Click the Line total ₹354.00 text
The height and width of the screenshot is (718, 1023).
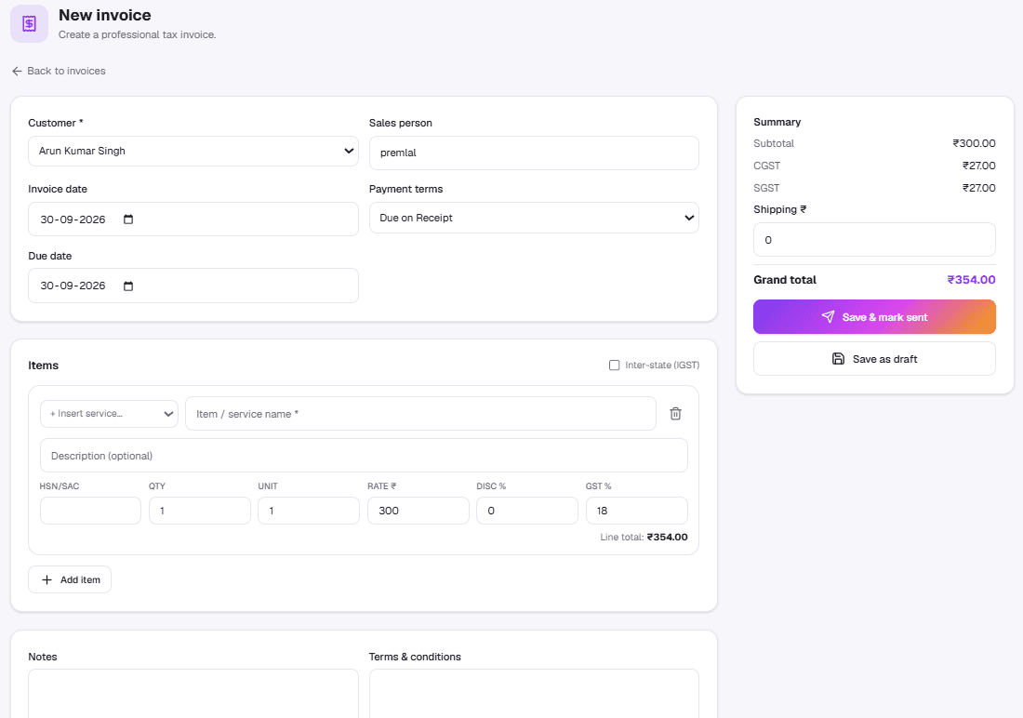[x=644, y=538]
